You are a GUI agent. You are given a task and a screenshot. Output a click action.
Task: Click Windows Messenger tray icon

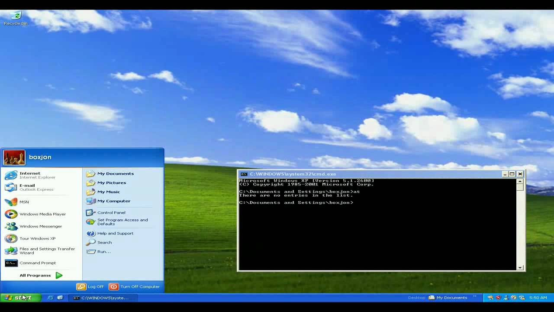click(x=506, y=298)
